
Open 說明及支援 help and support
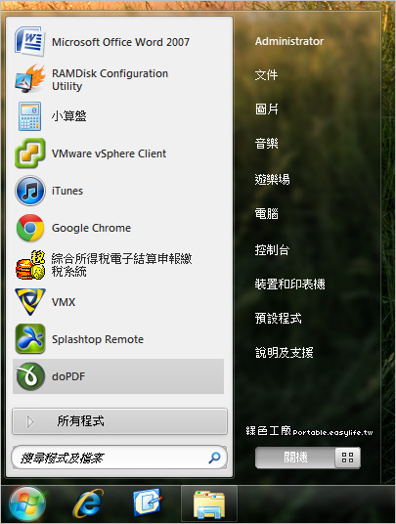(285, 352)
